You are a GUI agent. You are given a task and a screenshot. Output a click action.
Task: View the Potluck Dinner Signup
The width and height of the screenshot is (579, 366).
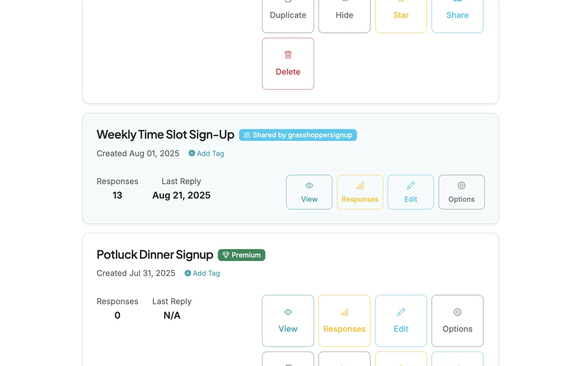(x=288, y=321)
